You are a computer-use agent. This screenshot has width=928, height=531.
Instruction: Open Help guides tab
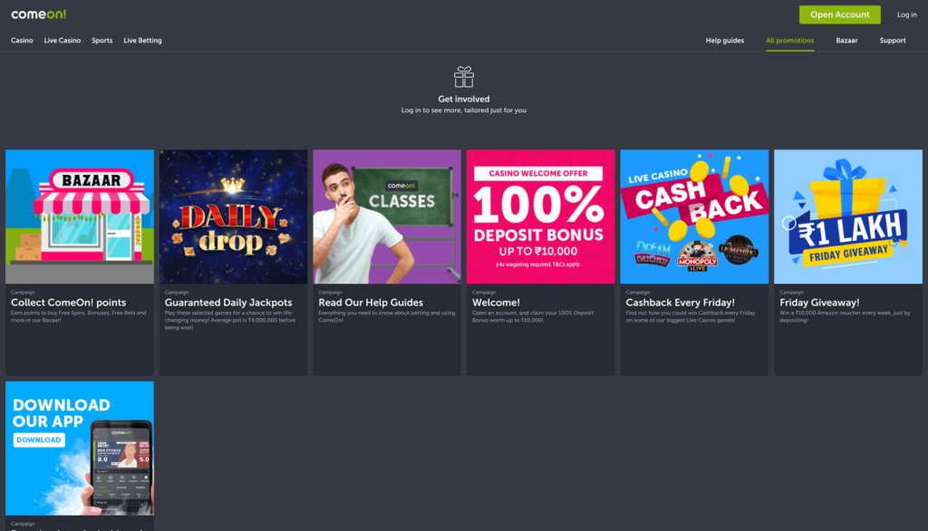pos(724,40)
